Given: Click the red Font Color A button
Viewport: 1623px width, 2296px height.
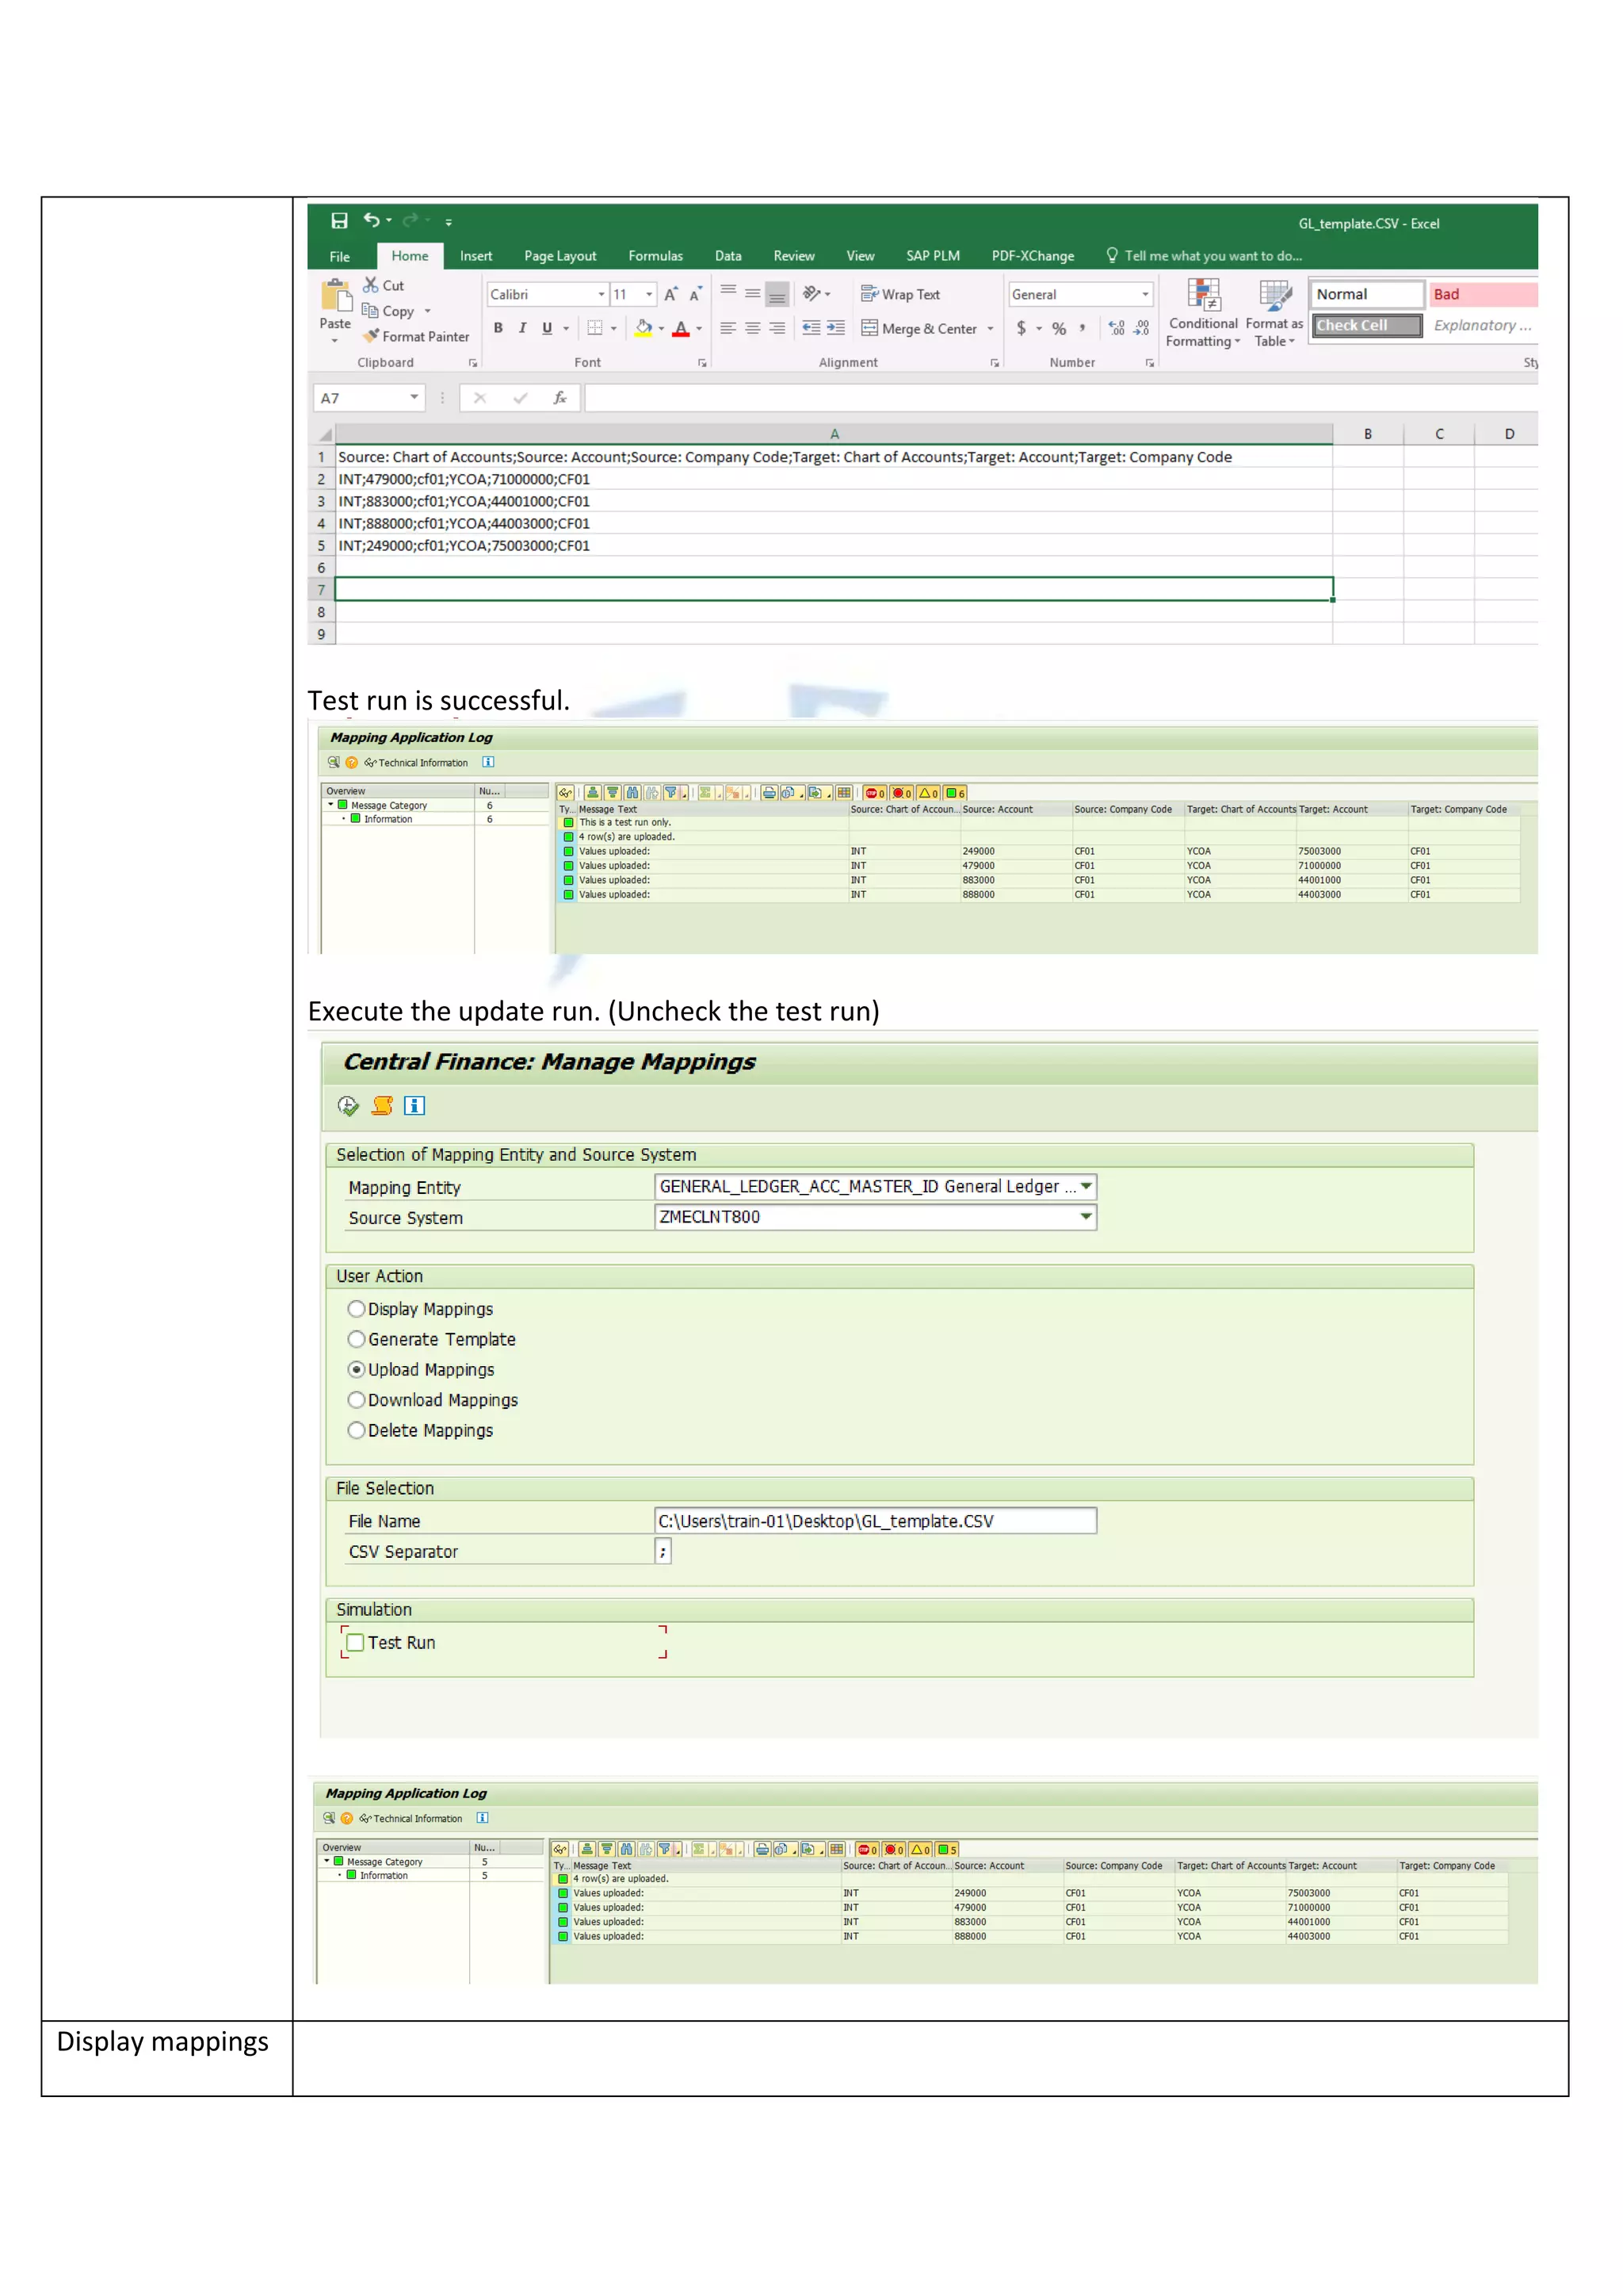Looking at the screenshot, I should [681, 328].
